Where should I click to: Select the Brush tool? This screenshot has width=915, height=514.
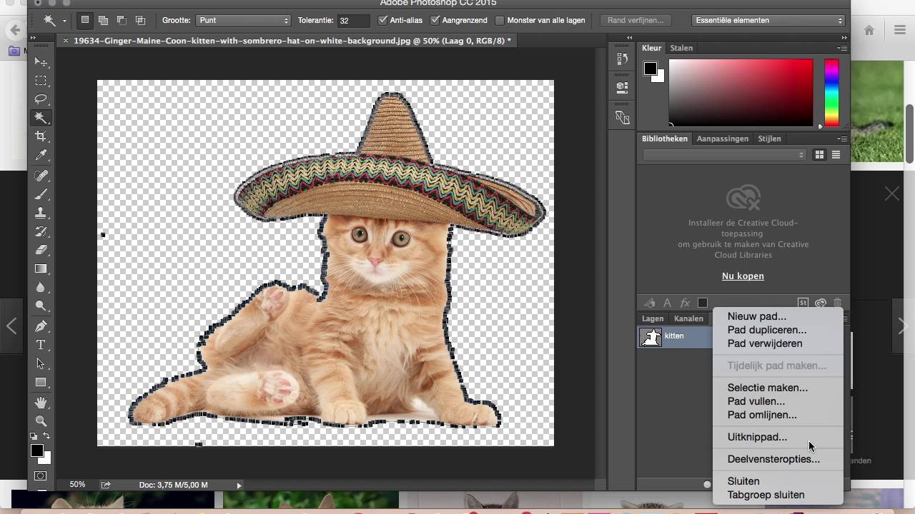(41, 194)
